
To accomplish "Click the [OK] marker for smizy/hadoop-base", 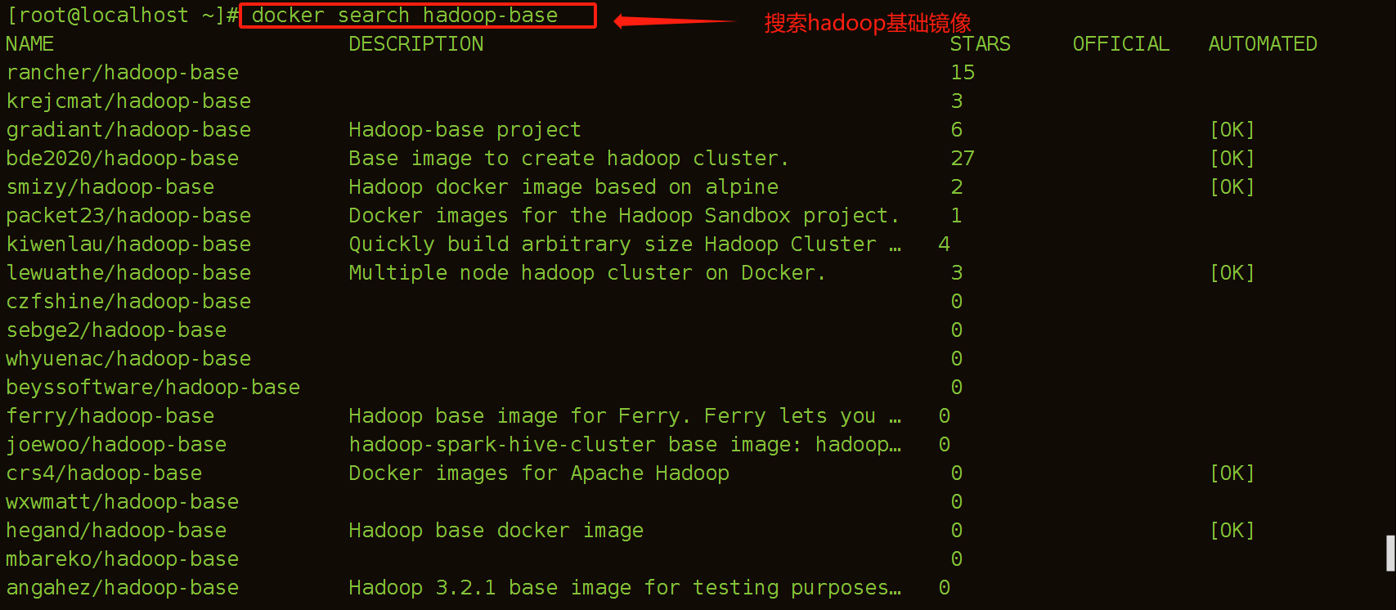I will click(1232, 187).
